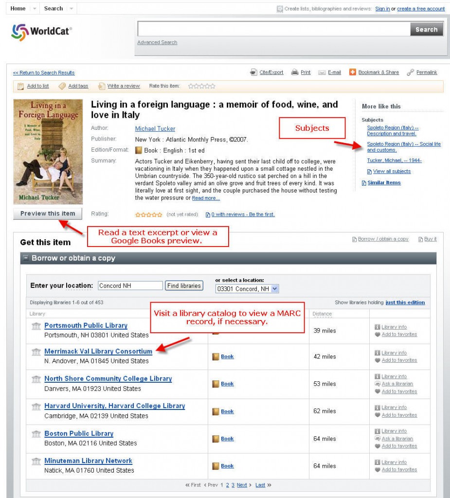Collapse the Borrow or obtain a copy section

26,258
